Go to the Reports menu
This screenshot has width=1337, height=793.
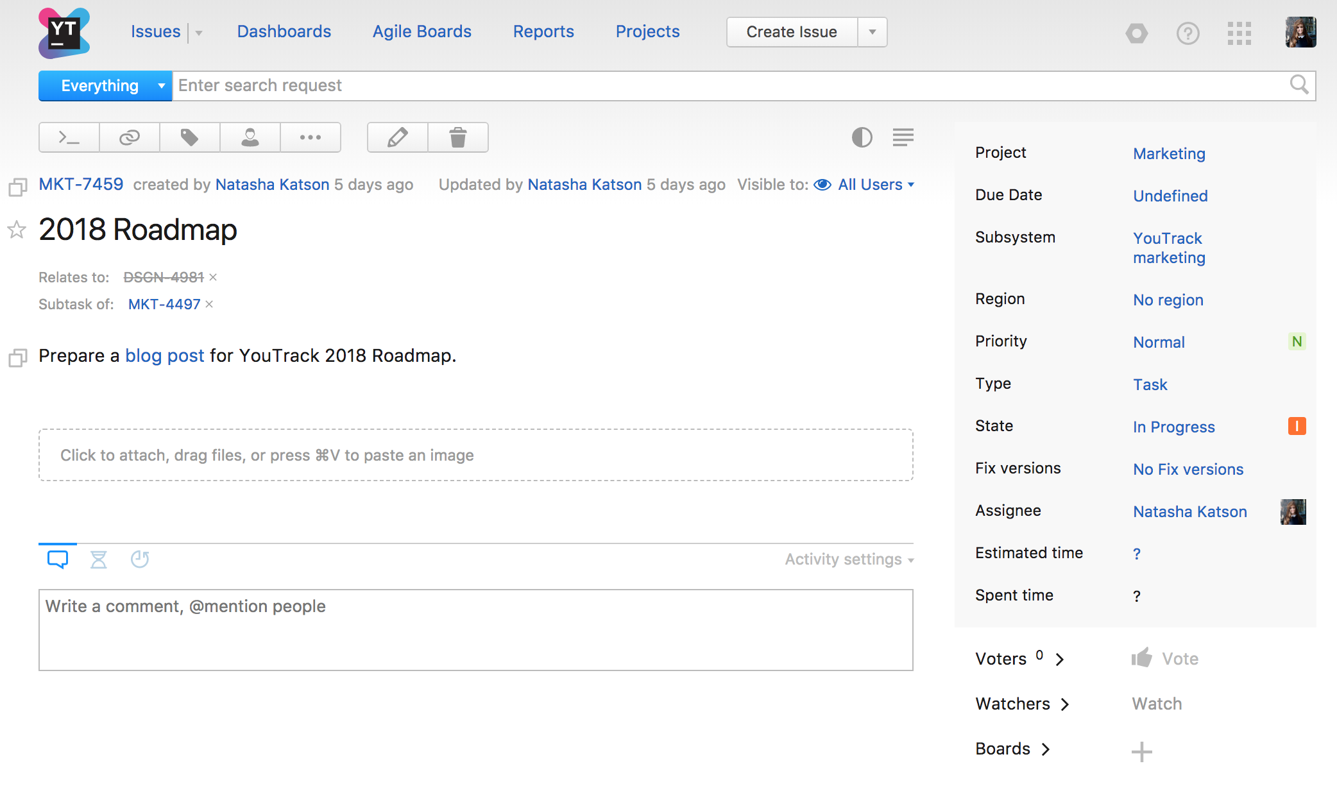[x=543, y=31]
